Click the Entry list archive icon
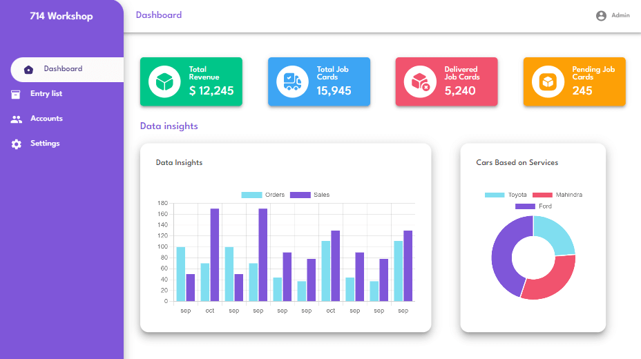641x359 pixels. (x=16, y=94)
